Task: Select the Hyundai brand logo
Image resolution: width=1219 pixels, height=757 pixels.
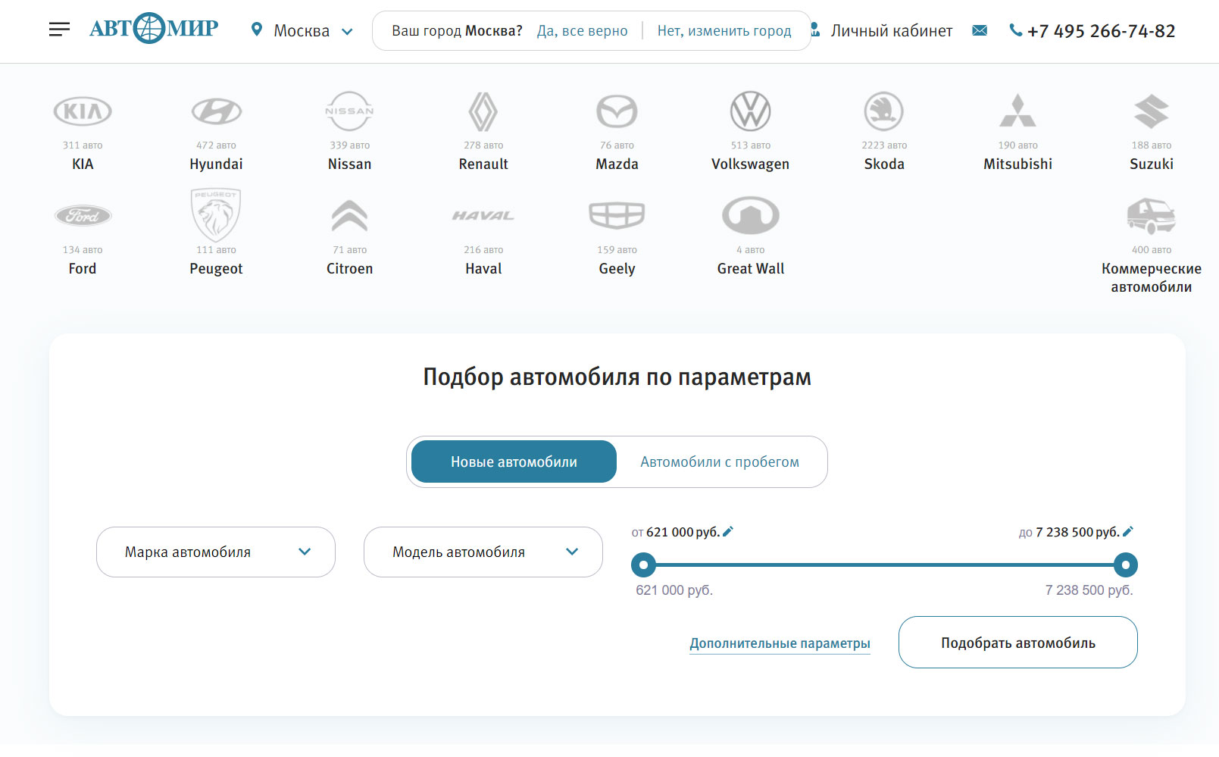Action: 216,111
